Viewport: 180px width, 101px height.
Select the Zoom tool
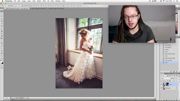click(x=2, y=58)
